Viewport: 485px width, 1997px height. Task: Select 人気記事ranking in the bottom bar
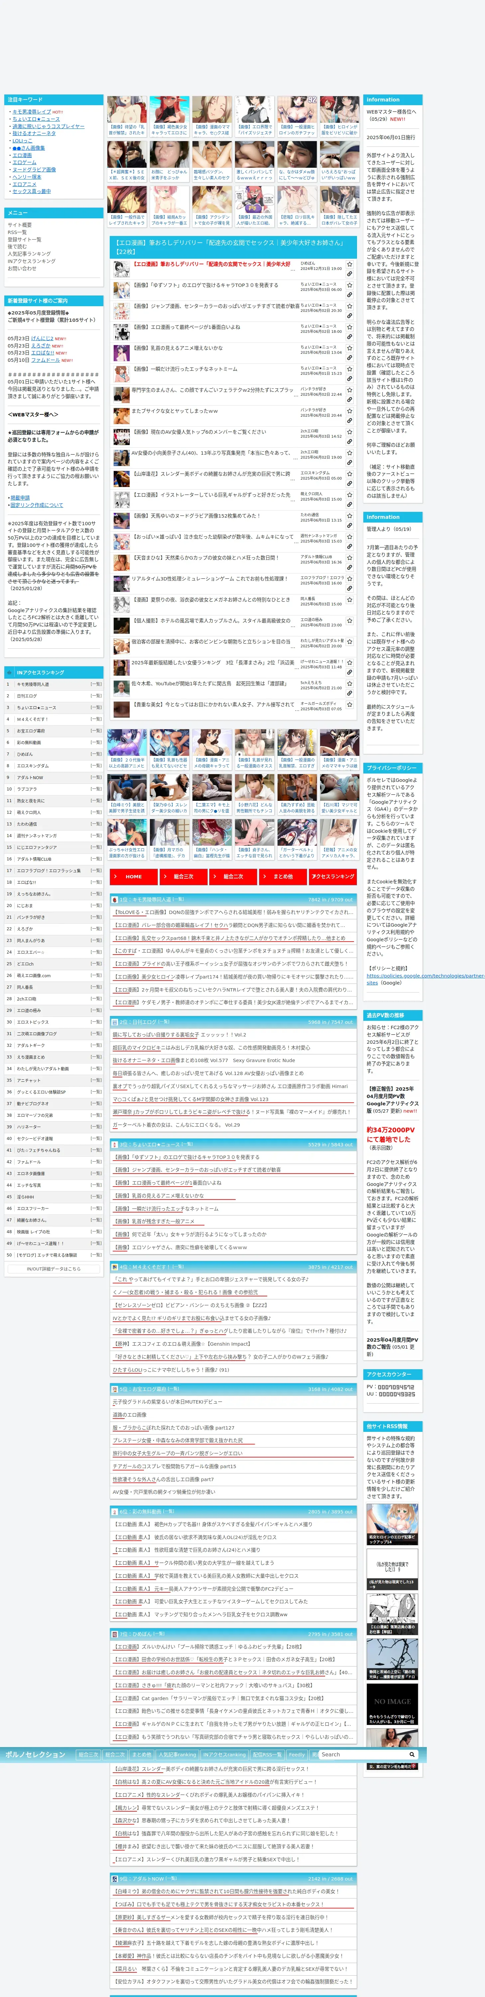[x=178, y=1754]
